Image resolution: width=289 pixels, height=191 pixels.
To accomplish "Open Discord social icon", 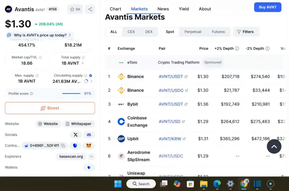I will (x=89, y=135).
